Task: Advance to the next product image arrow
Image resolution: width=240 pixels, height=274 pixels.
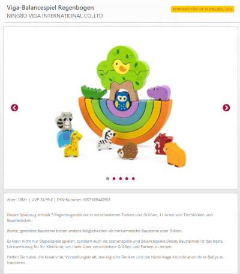Action: pyautogui.click(x=226, y=108)
